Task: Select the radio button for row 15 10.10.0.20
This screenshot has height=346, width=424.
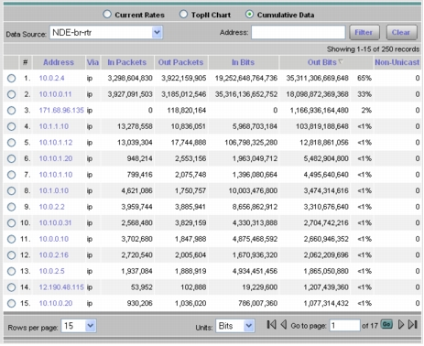Action: coord(11,304)
